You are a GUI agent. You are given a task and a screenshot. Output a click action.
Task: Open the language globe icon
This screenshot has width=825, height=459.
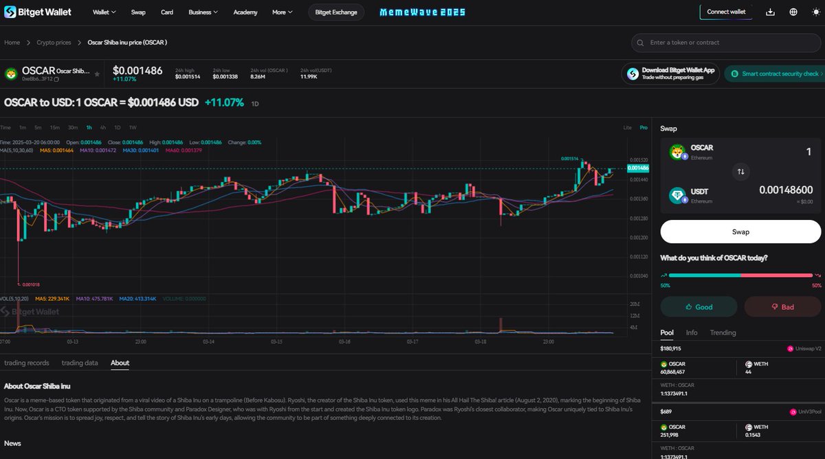click(793, 12)
